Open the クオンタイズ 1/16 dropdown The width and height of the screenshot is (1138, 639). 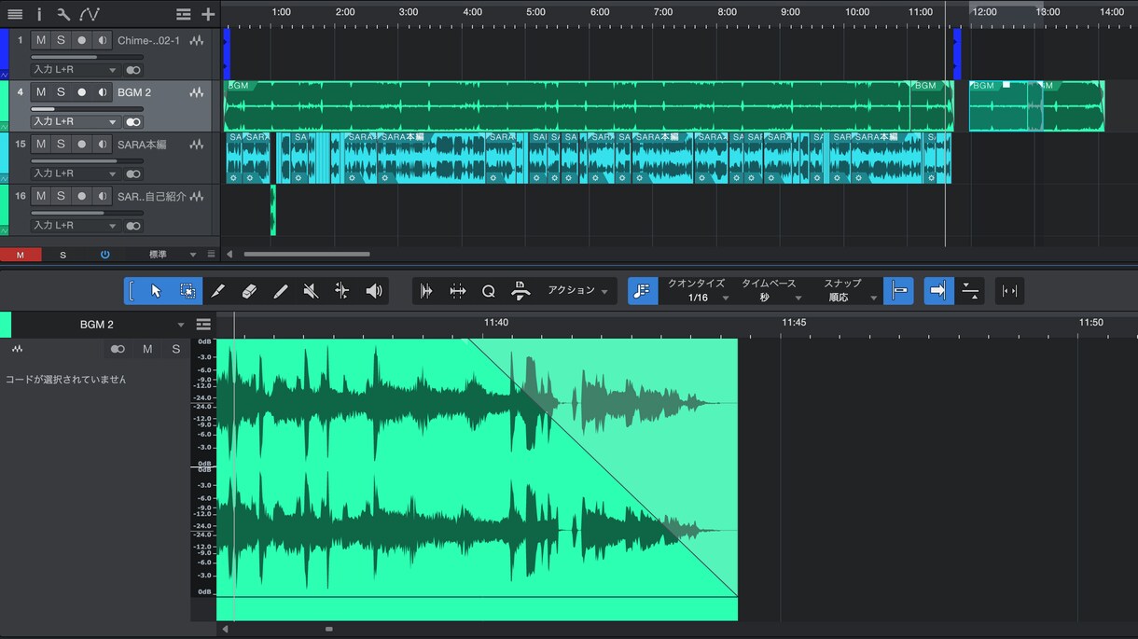pyautogui.click(x=698, y=291)
